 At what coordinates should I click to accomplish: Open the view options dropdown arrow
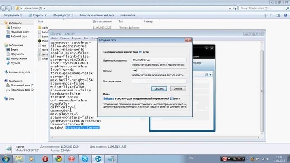click(x=271, y=15)
